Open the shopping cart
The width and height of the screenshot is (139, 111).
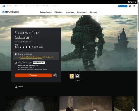coord(130,6)
